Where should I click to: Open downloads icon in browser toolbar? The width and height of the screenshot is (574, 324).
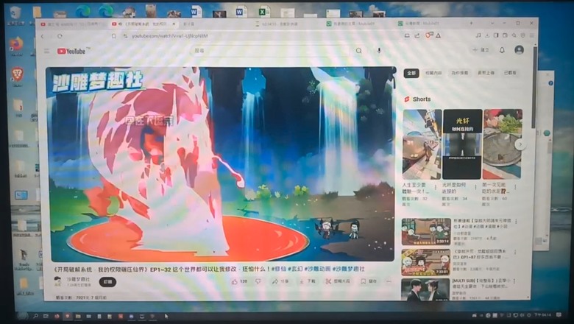coord(487,35)
